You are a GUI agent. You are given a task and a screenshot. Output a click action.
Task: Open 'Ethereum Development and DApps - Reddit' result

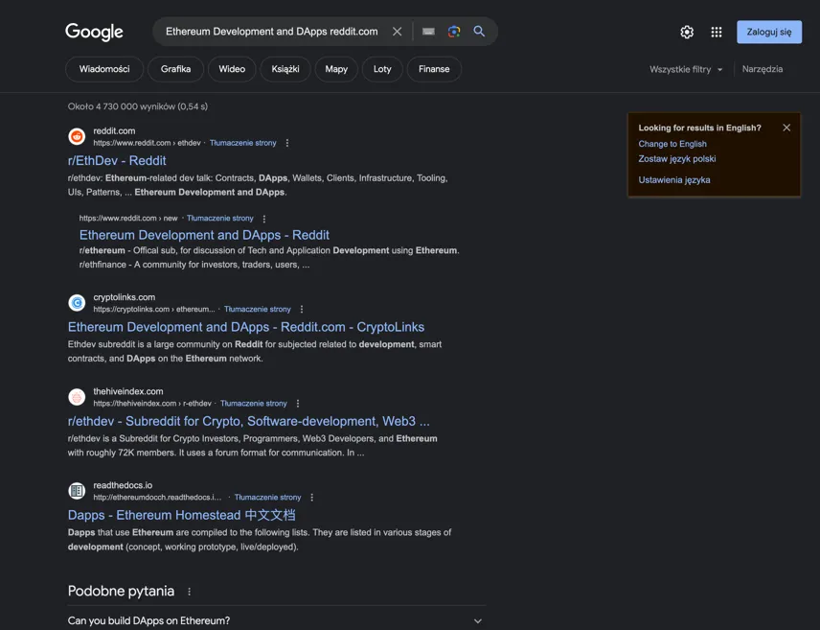pos(204,235)
